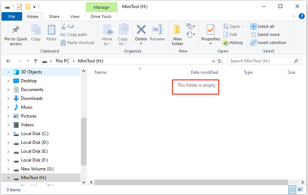Switch to the Home tab
Image resolution: width=308 pixels, height=195 pixels.
[33, 17]
